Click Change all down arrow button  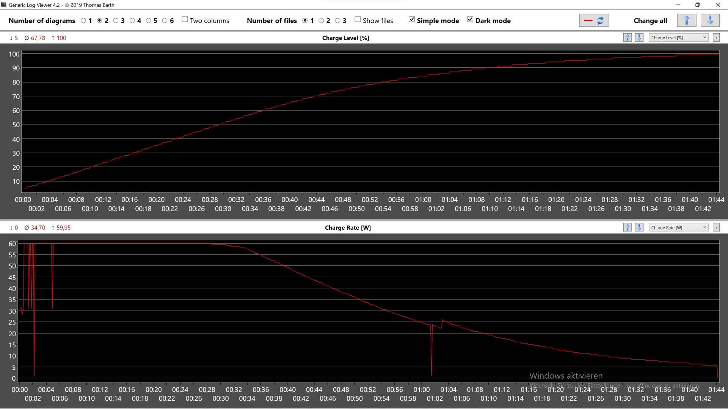point(710,20)
